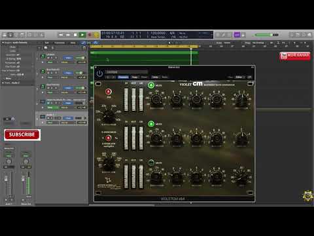Solo the top track in the track list

(x=52, y=58)
